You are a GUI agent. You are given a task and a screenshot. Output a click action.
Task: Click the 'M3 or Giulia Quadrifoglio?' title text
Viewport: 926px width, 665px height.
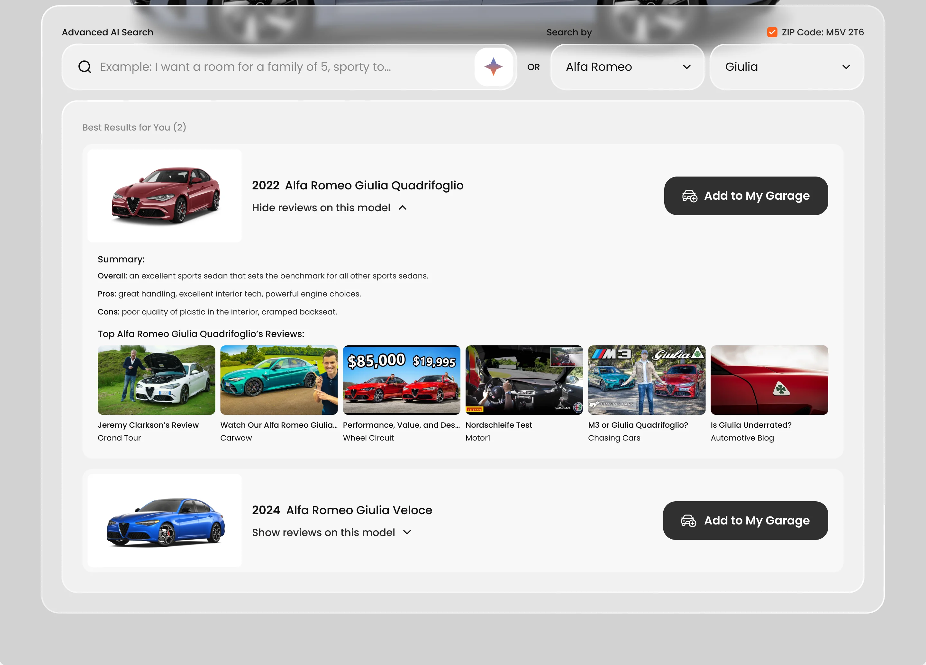[x=638, y=425]
